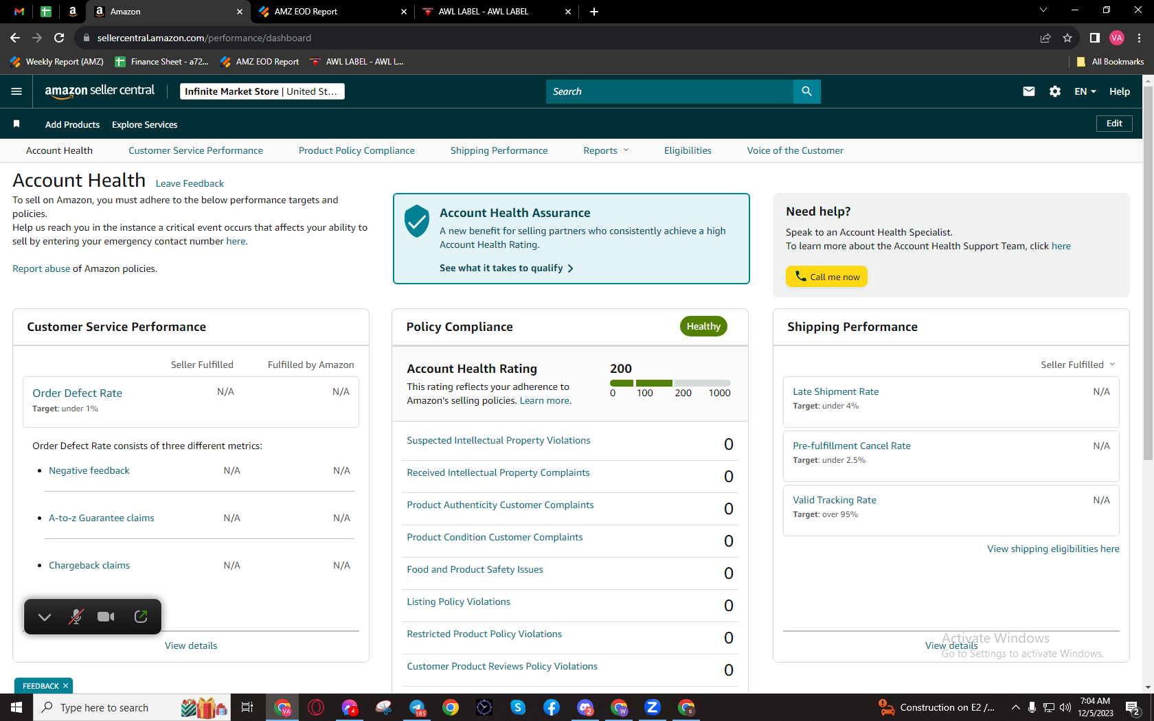
Task: Click the Amazon Seller Central logo
Action: pyautogui.click(x=100, y=91)
